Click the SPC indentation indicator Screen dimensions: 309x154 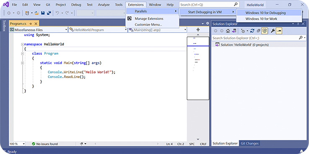point(192,144)
